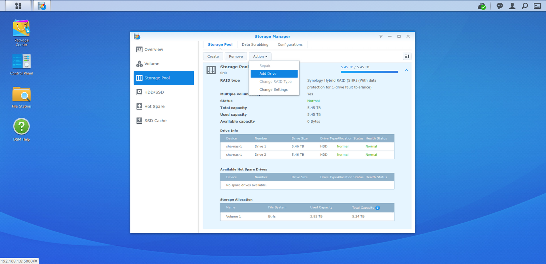
Task: Click the 3.95 TB used capacity cell
Action: point(316,217)
